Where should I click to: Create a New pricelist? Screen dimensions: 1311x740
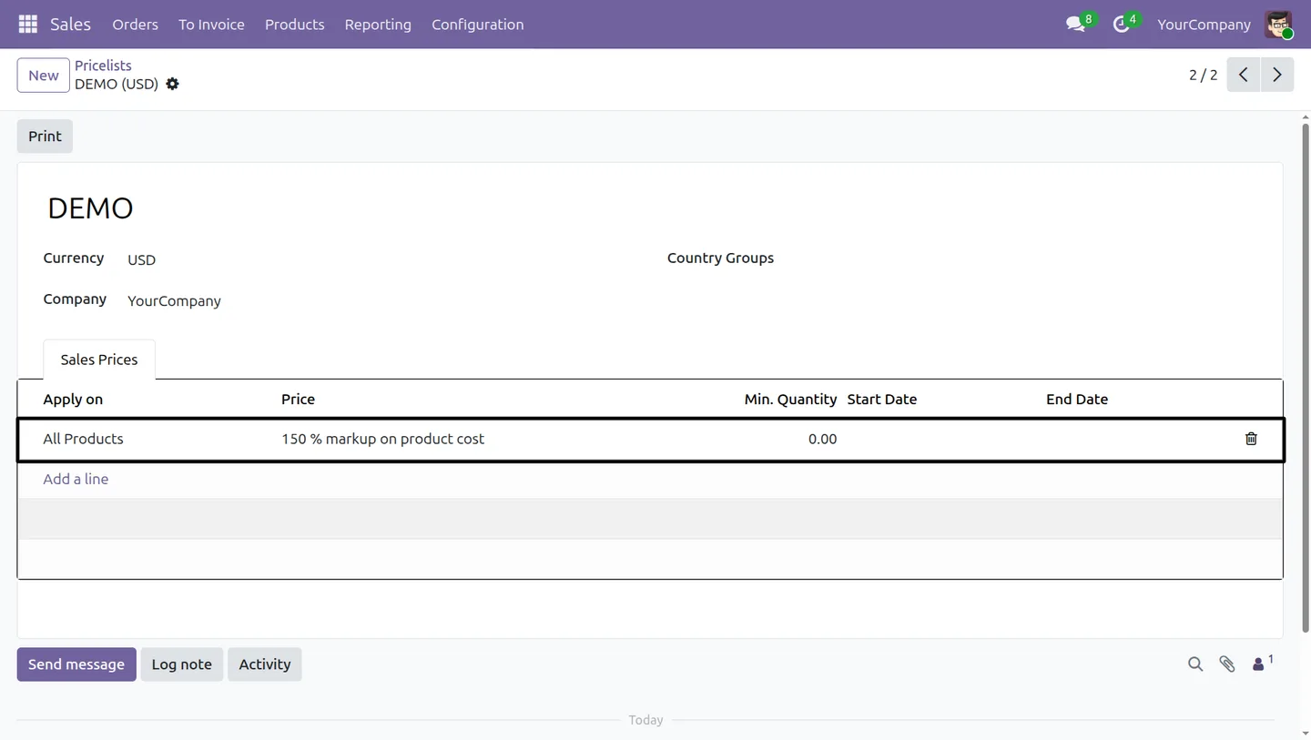click(x=43, y=76)
